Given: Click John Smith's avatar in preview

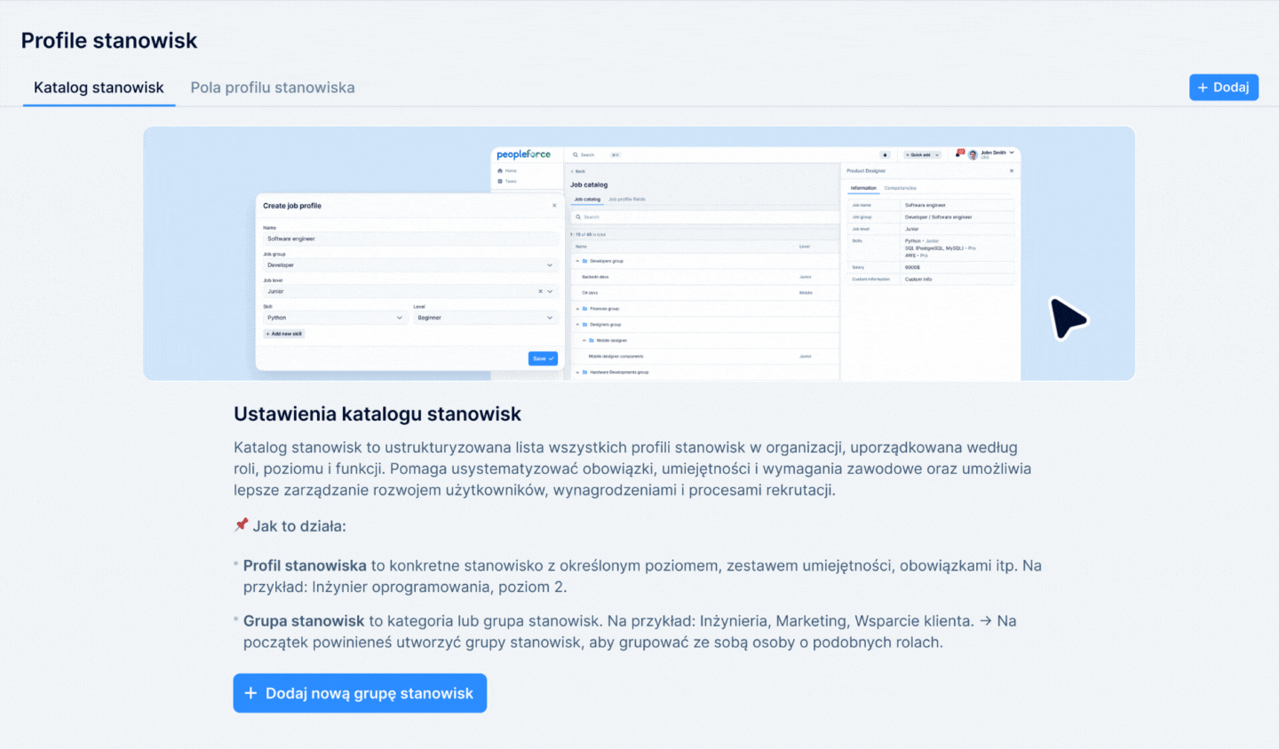Looking at the screenshot, I should point(973,154).
